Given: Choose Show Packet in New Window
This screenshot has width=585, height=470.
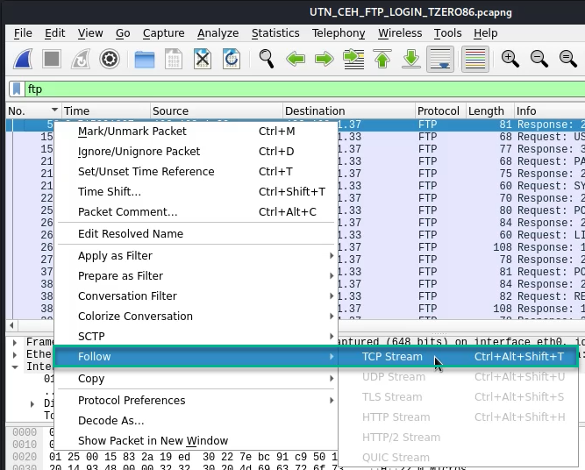Looking at the screenshot, I should point(196,441).
